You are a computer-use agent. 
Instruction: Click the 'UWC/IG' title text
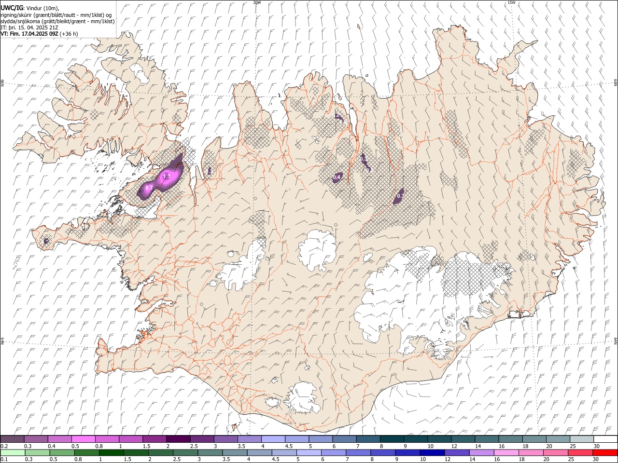pos(12,8)
